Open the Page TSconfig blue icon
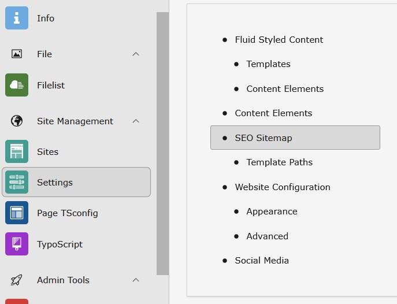 point(17,213)
